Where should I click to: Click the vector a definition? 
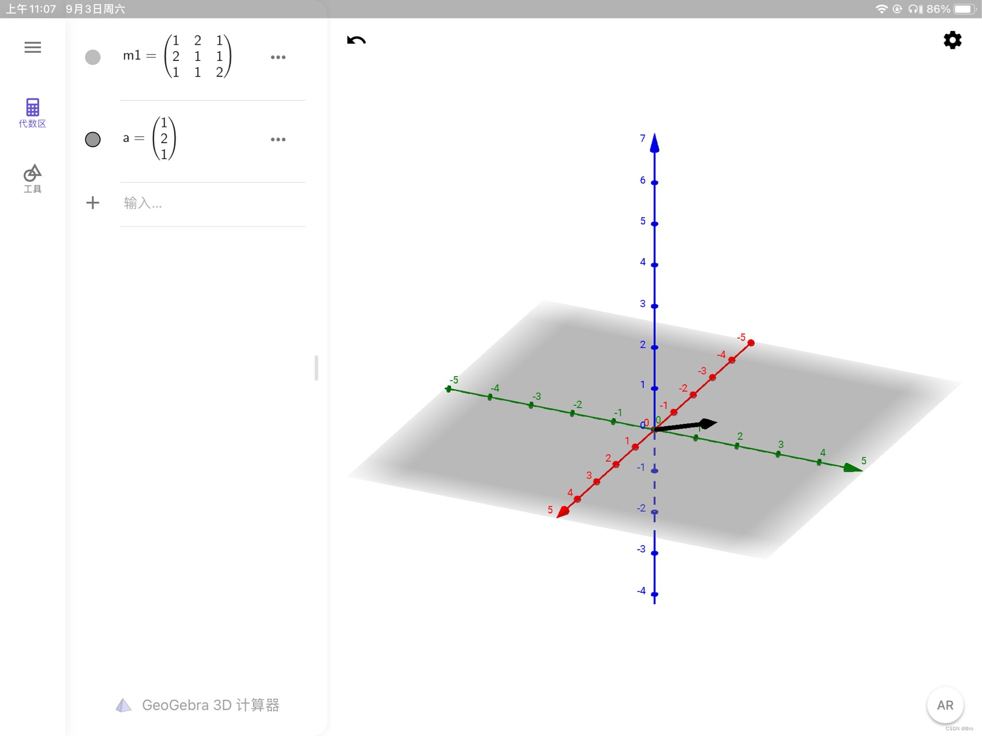point(150,139)
